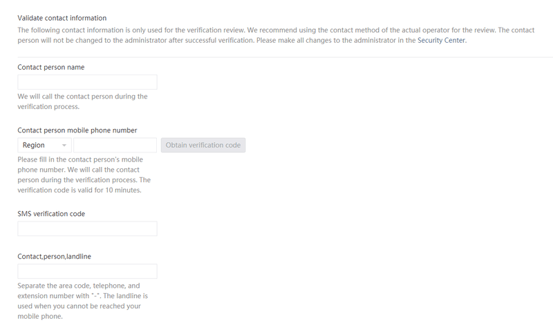The height and width of the screenshot is (327, 553).
Task: Click the 'Contact,person,landline' label
Action: [55, 256]
